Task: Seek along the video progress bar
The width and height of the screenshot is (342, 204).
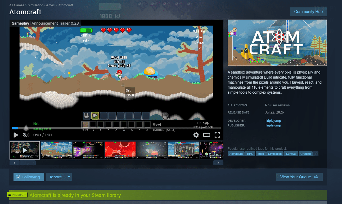Action: pos(116,128)
